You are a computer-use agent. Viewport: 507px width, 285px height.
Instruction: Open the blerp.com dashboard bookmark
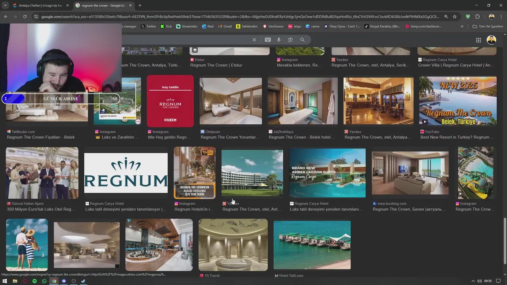point(423,27)
